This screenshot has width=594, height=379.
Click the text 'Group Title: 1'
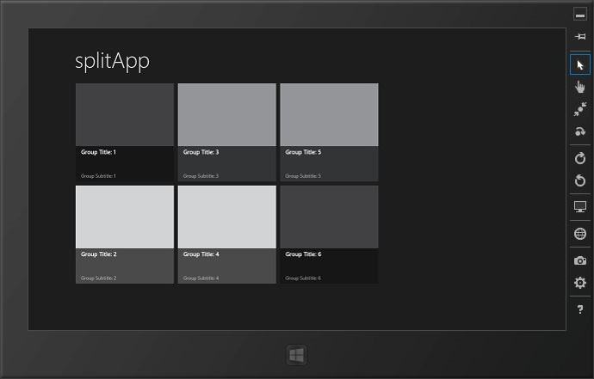coord(98,152)
